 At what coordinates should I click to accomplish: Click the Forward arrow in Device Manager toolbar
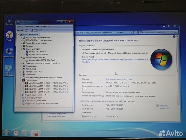coord(22,30)
